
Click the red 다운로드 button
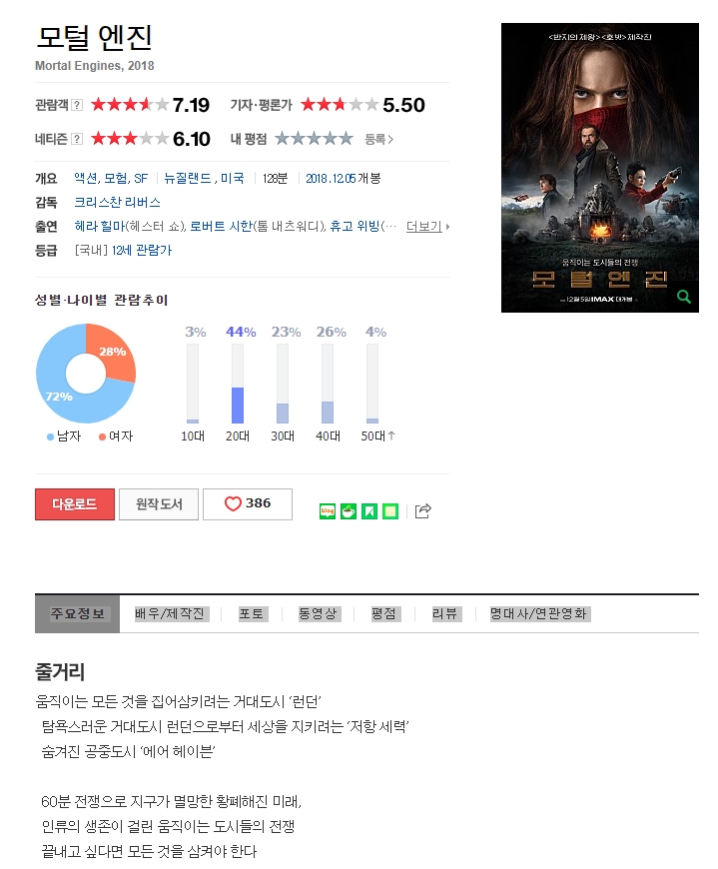[x=75, y=503]
